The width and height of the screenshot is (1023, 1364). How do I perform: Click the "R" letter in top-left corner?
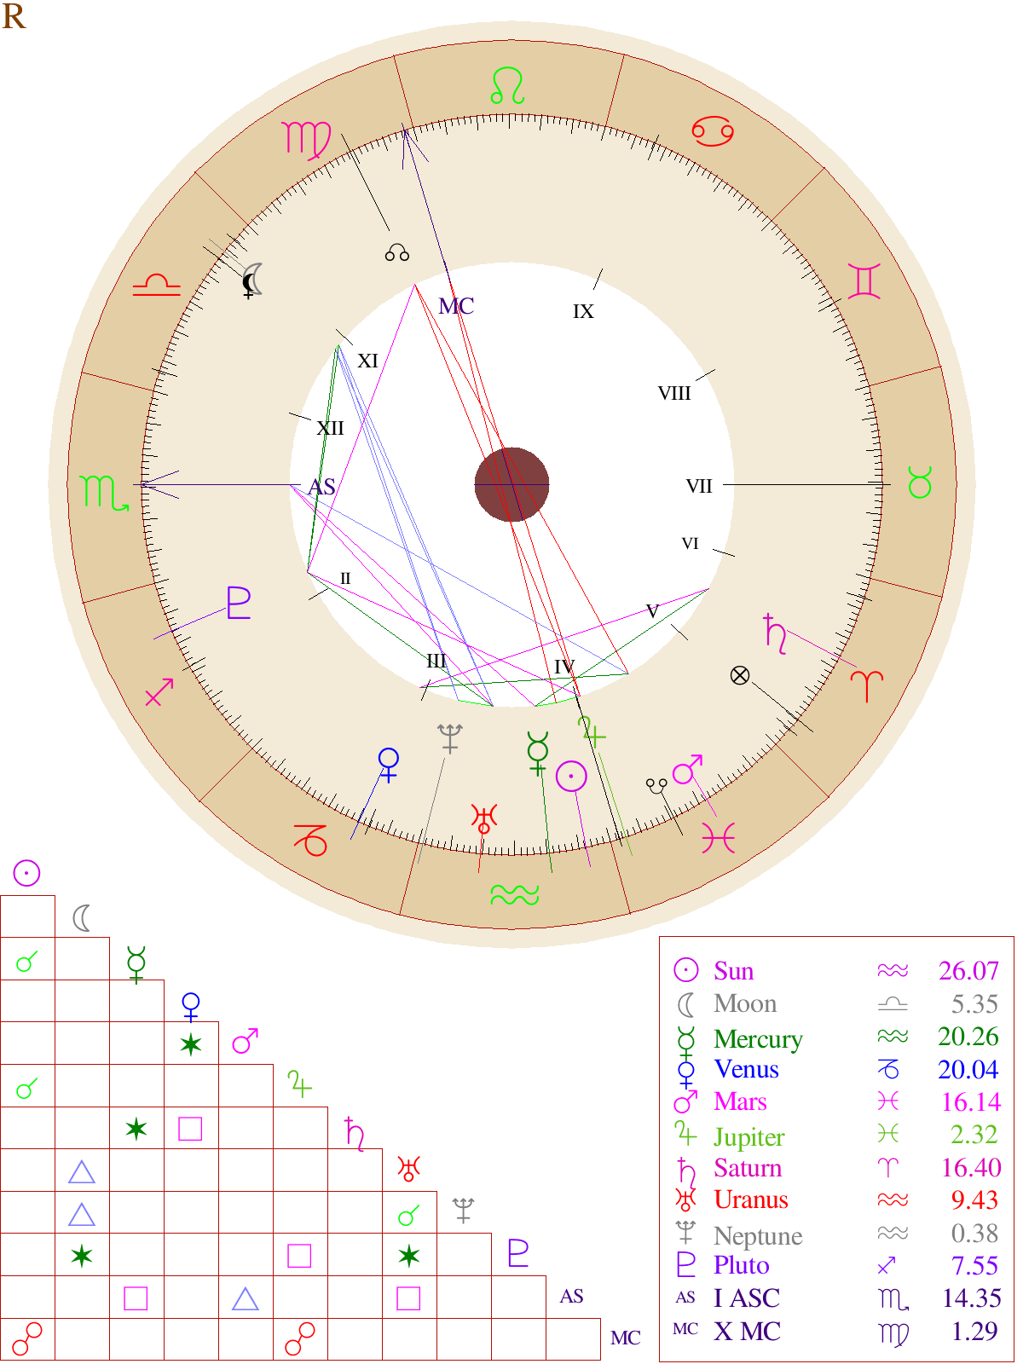point(14,16)
